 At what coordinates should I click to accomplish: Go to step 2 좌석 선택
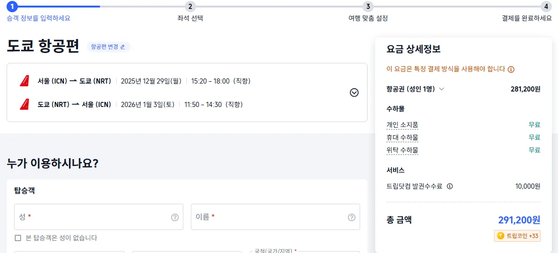[190, 7]
